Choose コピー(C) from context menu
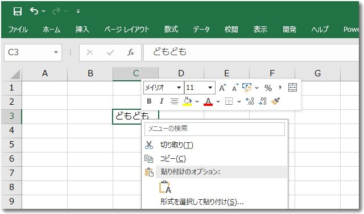This screenshot has width=364, height=214. [215, 159]
